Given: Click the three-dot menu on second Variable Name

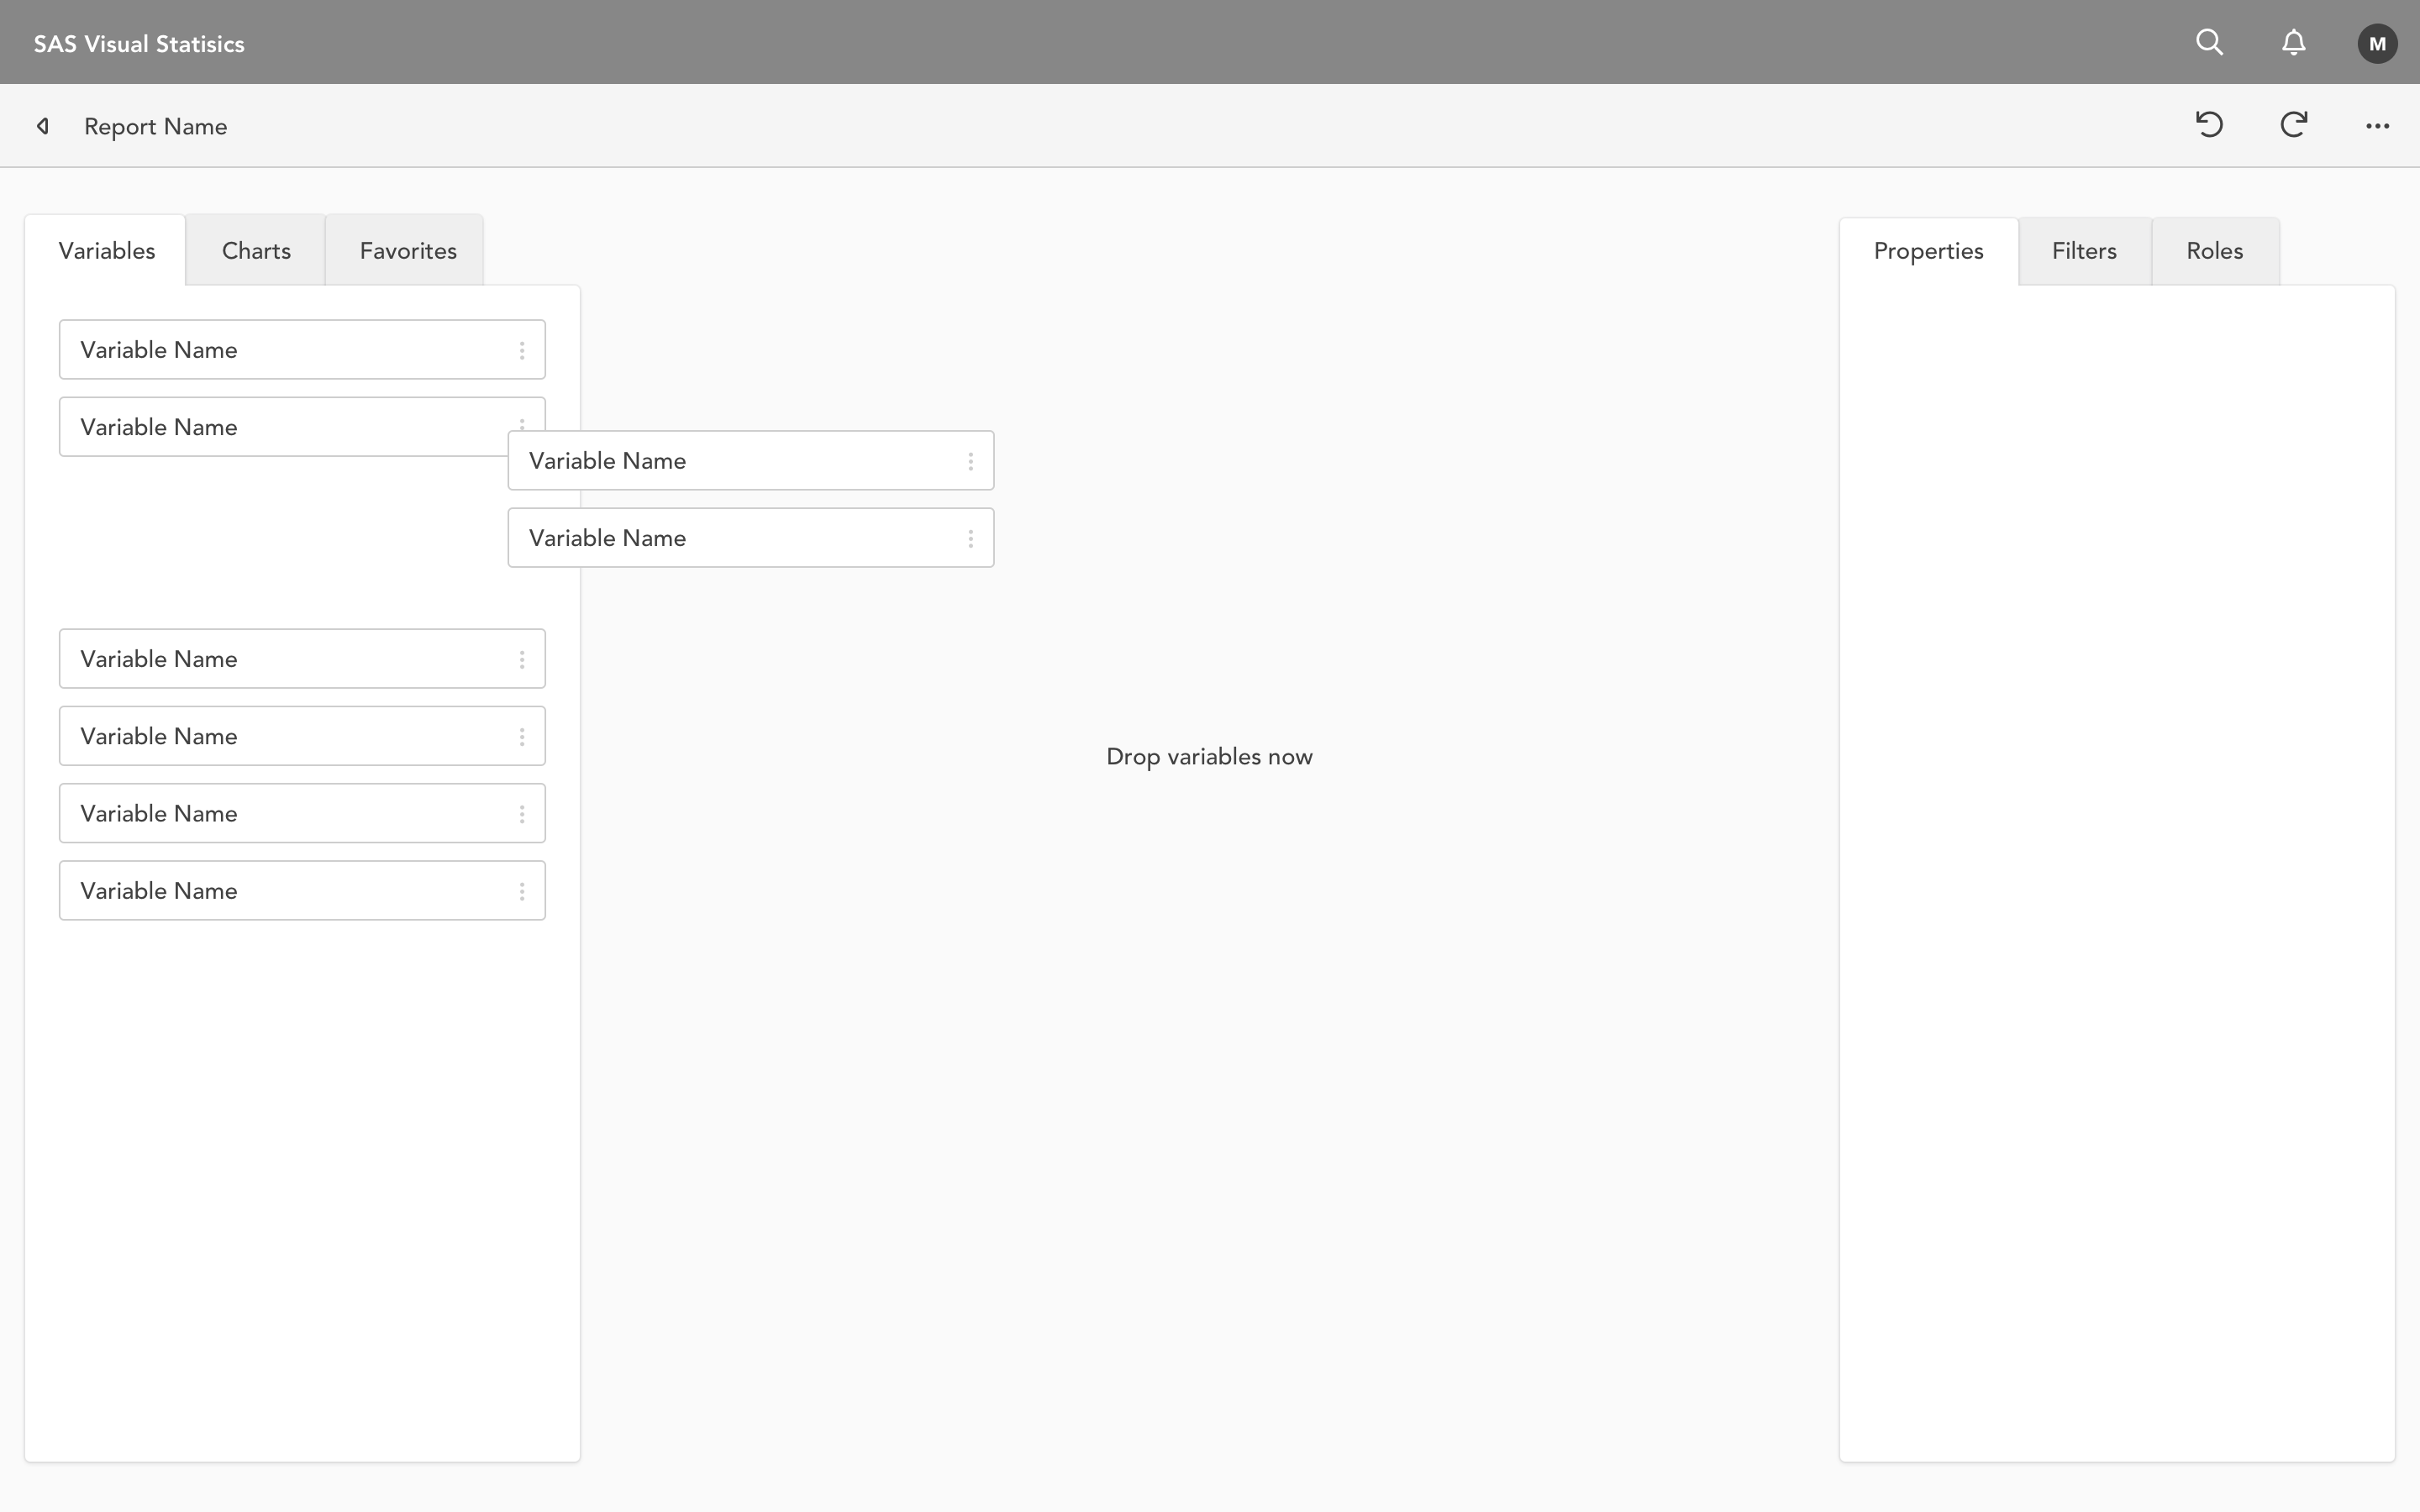Looking at the screenshot, I should coord(521,427).
